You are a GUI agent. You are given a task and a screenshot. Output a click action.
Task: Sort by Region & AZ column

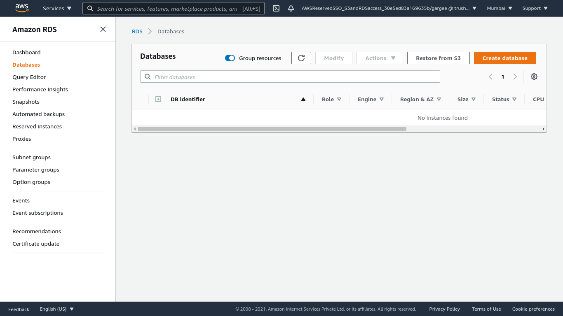[421, 99]
